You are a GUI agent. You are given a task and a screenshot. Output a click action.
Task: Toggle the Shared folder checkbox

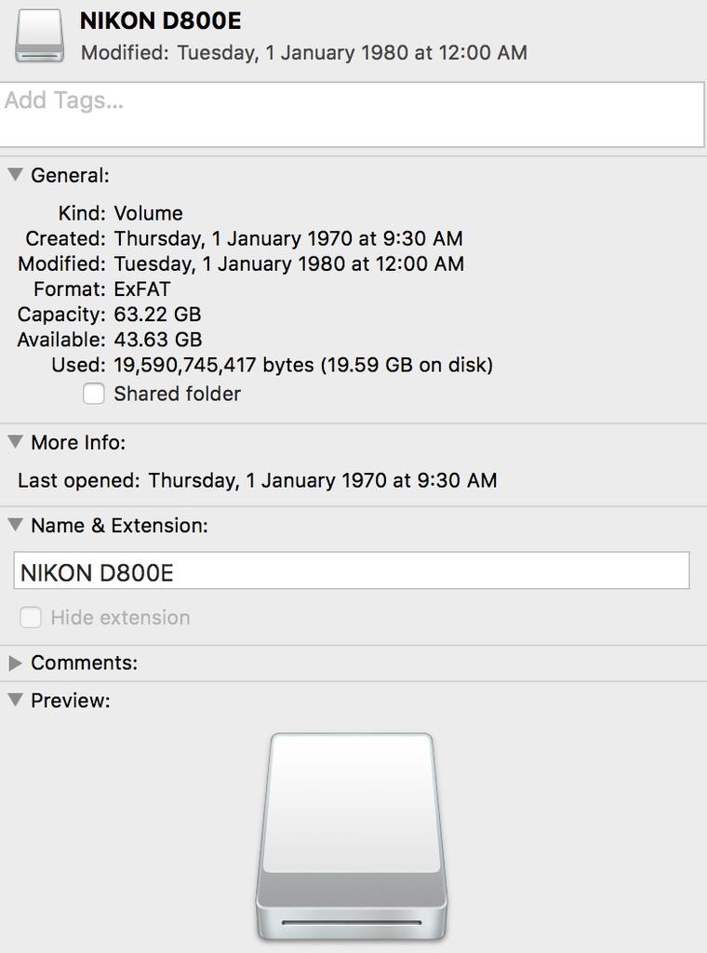tap(94, 394)
